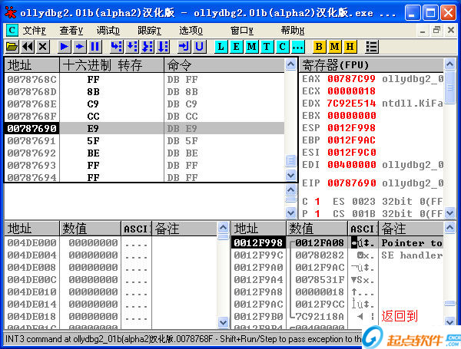
Task: Toggle the C flag value
Action: pyautogui.click(x=317, y=202)
